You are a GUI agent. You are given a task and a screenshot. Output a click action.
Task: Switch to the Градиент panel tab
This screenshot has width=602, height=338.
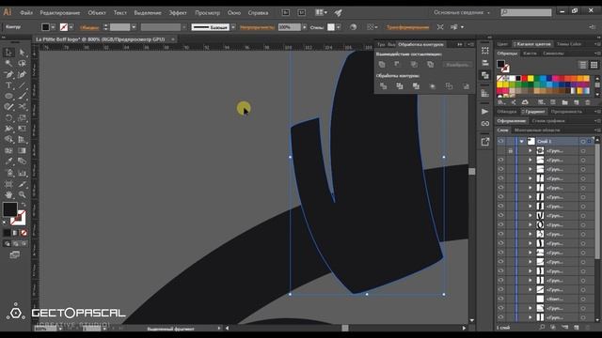535,112
